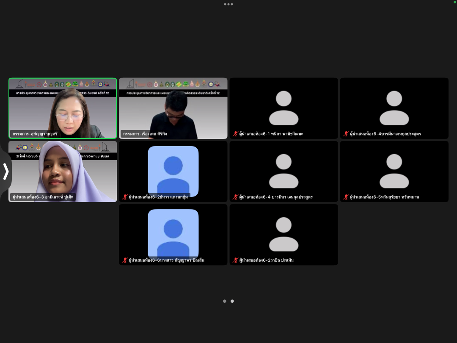Go to the first gallery page dot

[x=225, y=301]
